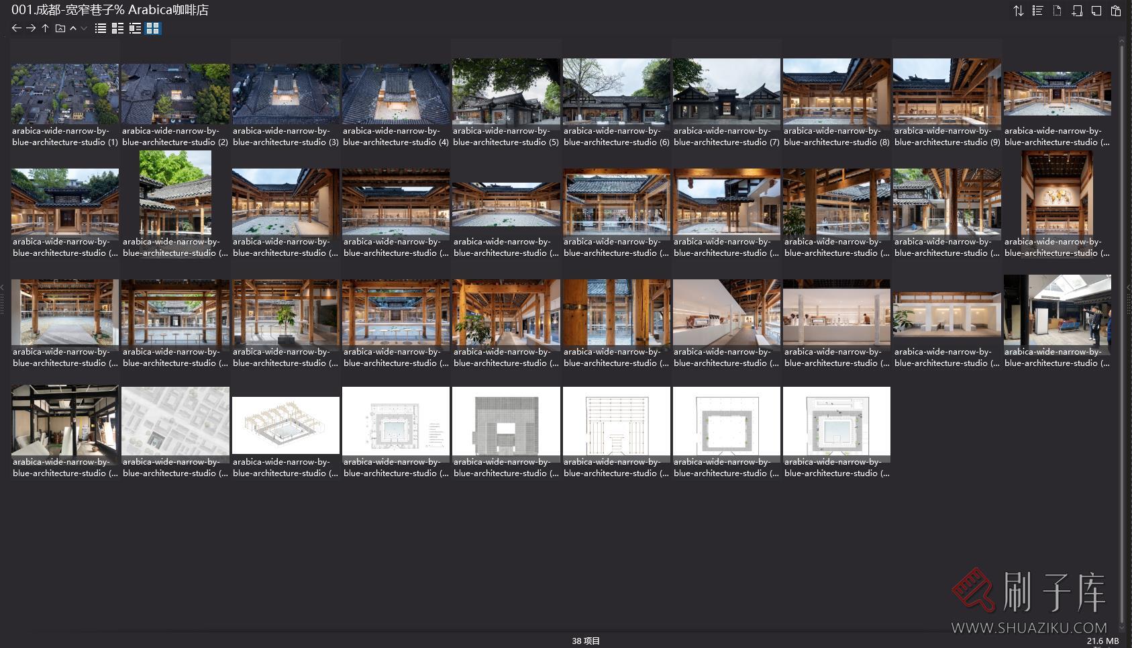Click the vertical scrollbar on the right
The image size is (1132, 648).
pyautogui.click(x=1121, y=329)
